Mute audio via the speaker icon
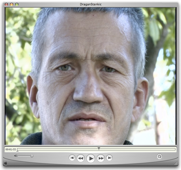This screenshot has height=170, width=181. tap(16, 156)
